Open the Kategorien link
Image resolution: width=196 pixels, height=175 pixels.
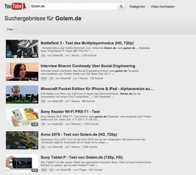pos(137,7)
